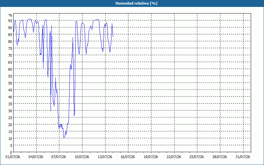Viewport: 264px width, 165px height.
Task: Click the 0 label at the axis origin
Action: [x=11, y=152]
